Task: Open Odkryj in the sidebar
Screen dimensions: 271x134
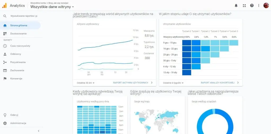Action: pyautogui.click(x=14, y=115)
